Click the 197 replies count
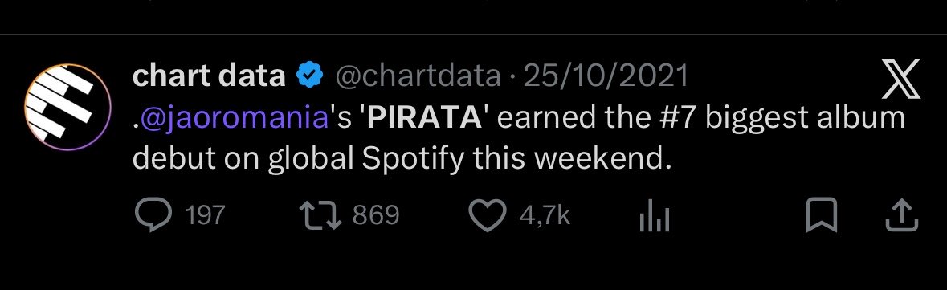 pos(205,215)
